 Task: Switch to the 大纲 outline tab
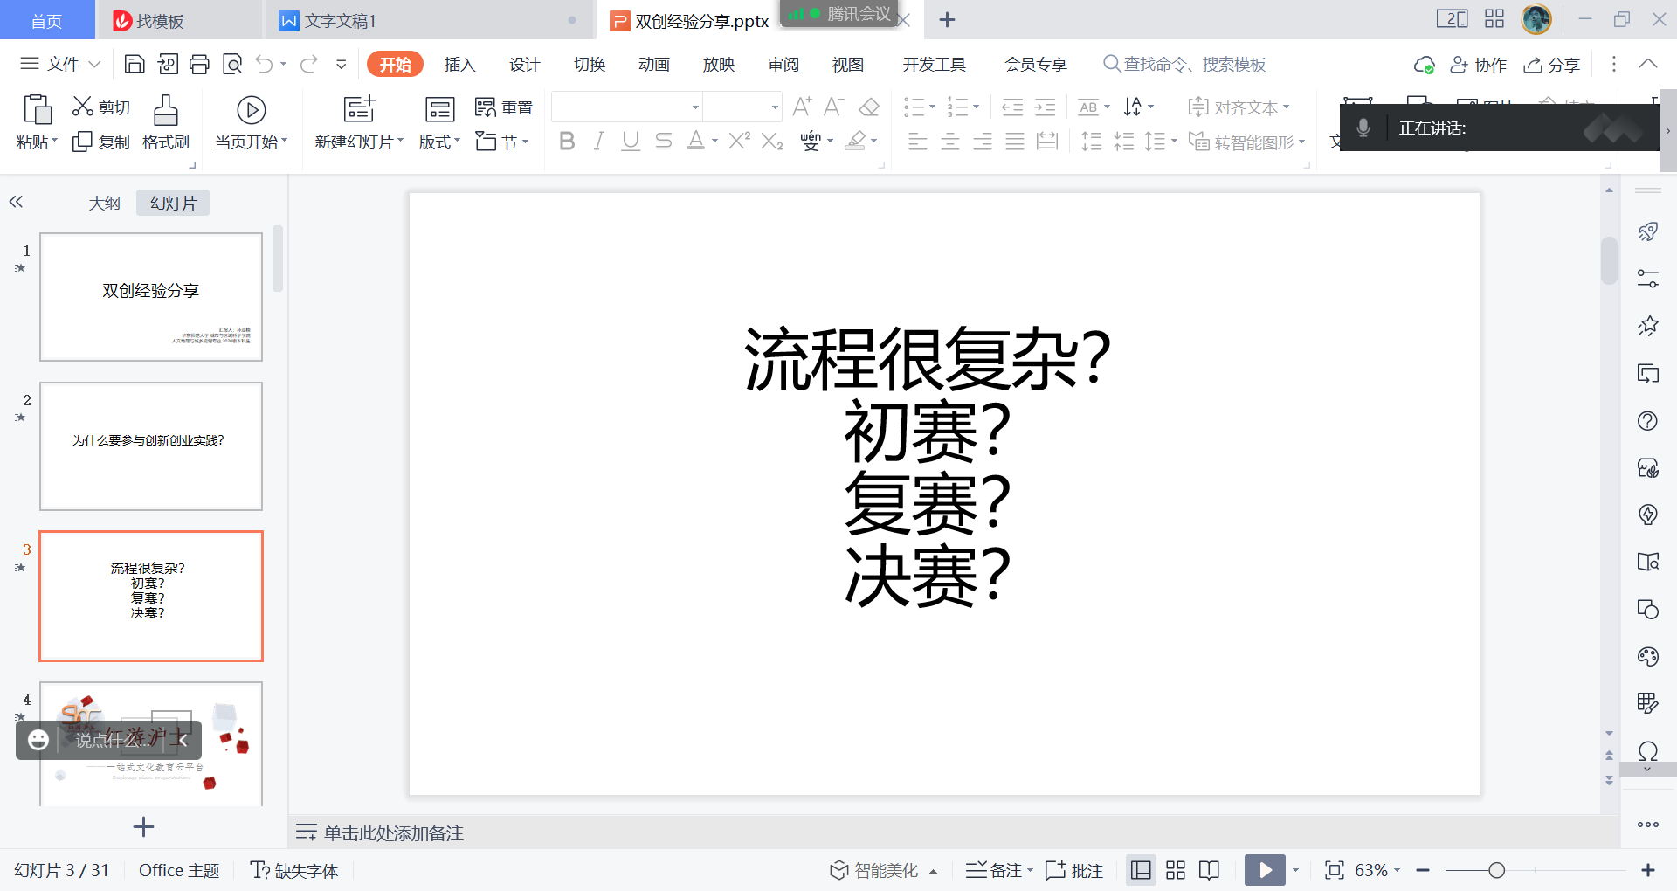104,203
